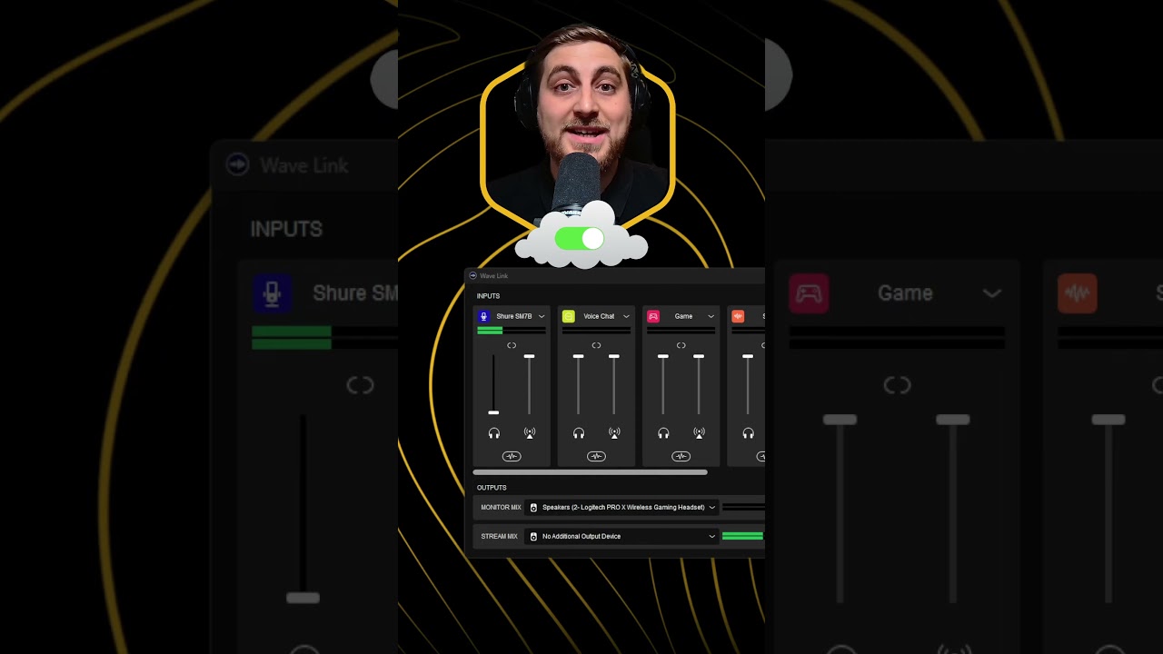
Task: Expand the Voice Chat channel dropdown
Action: (x=626, y=316)
